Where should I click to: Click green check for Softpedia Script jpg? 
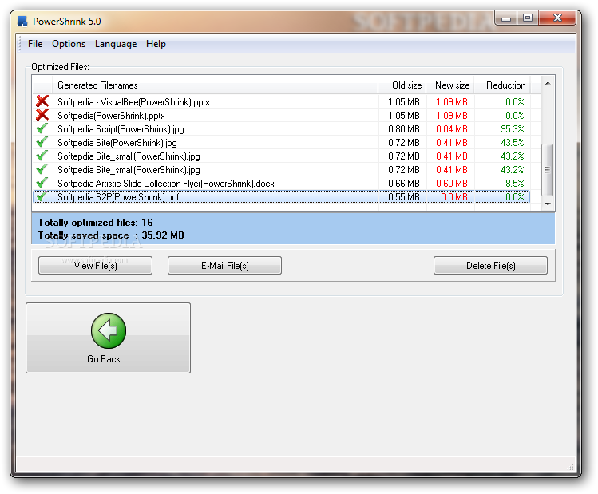coord(42,128)
